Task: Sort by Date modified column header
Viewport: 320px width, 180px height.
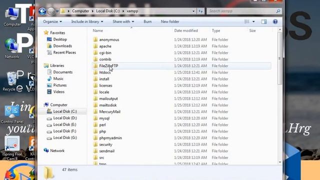Action: tap(186, 30)
